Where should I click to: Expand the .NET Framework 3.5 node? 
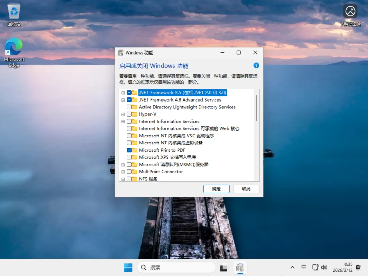pyautogui.click(x=123, y=93)
